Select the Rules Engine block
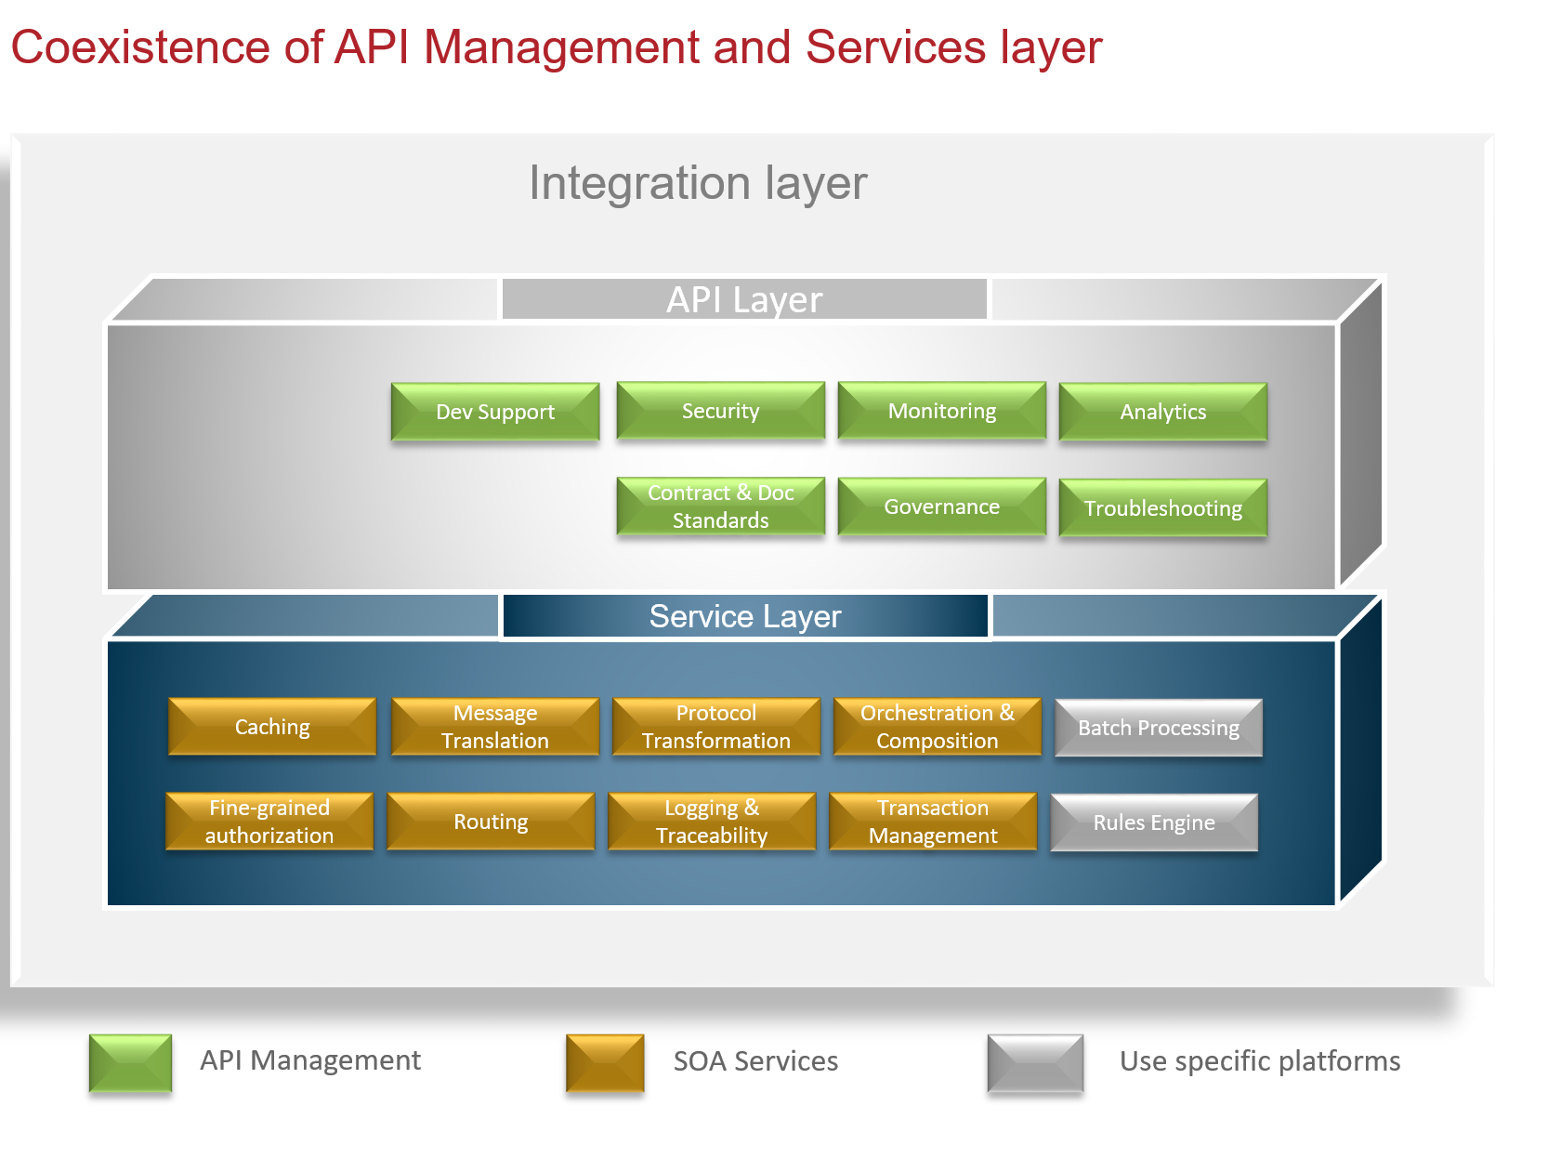The width and height of the screenshot is (1561, 1158). [x=1154, y=822]
